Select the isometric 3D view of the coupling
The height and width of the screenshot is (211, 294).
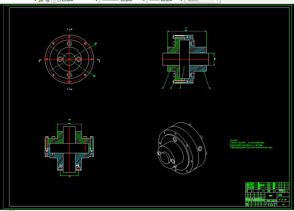coord(182,148)
